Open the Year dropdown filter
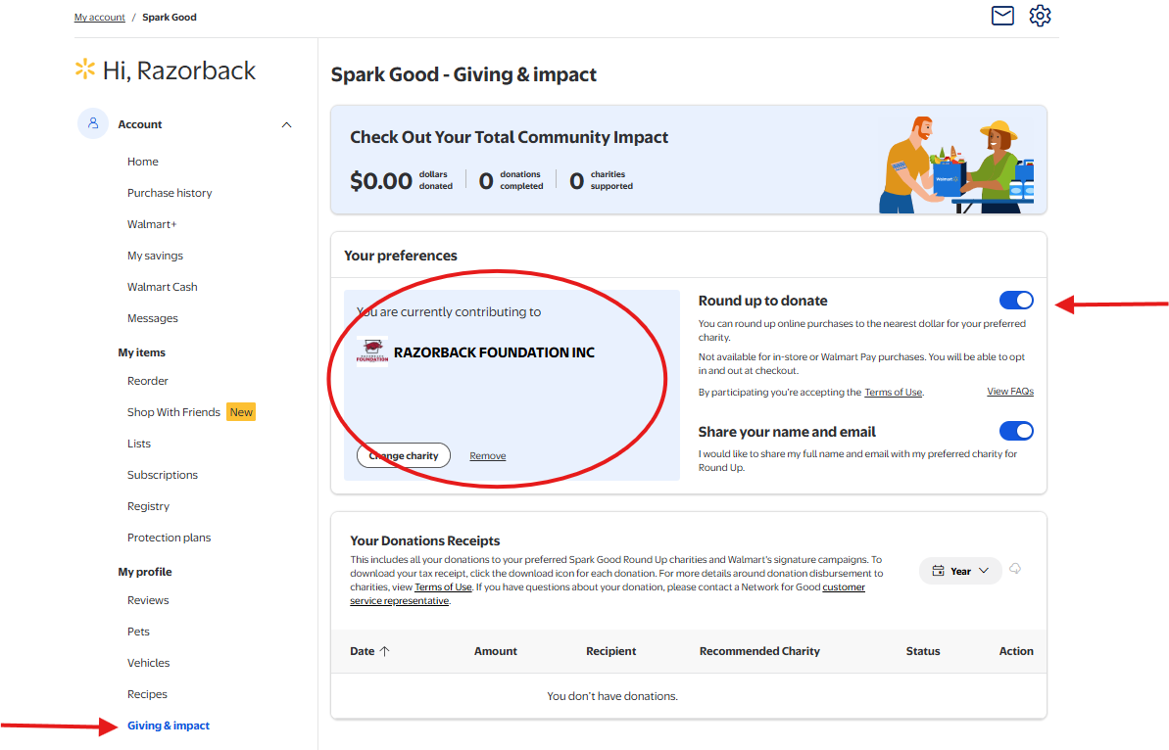 [x=960, y=571]
